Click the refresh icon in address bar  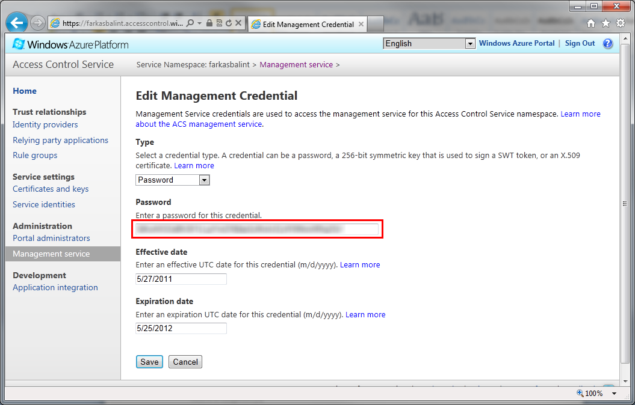(229, 23)
